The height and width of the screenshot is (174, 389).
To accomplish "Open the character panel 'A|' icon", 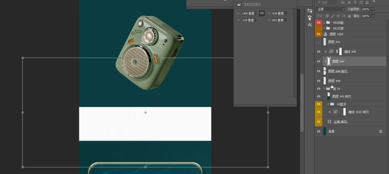I will click(310, 25).
